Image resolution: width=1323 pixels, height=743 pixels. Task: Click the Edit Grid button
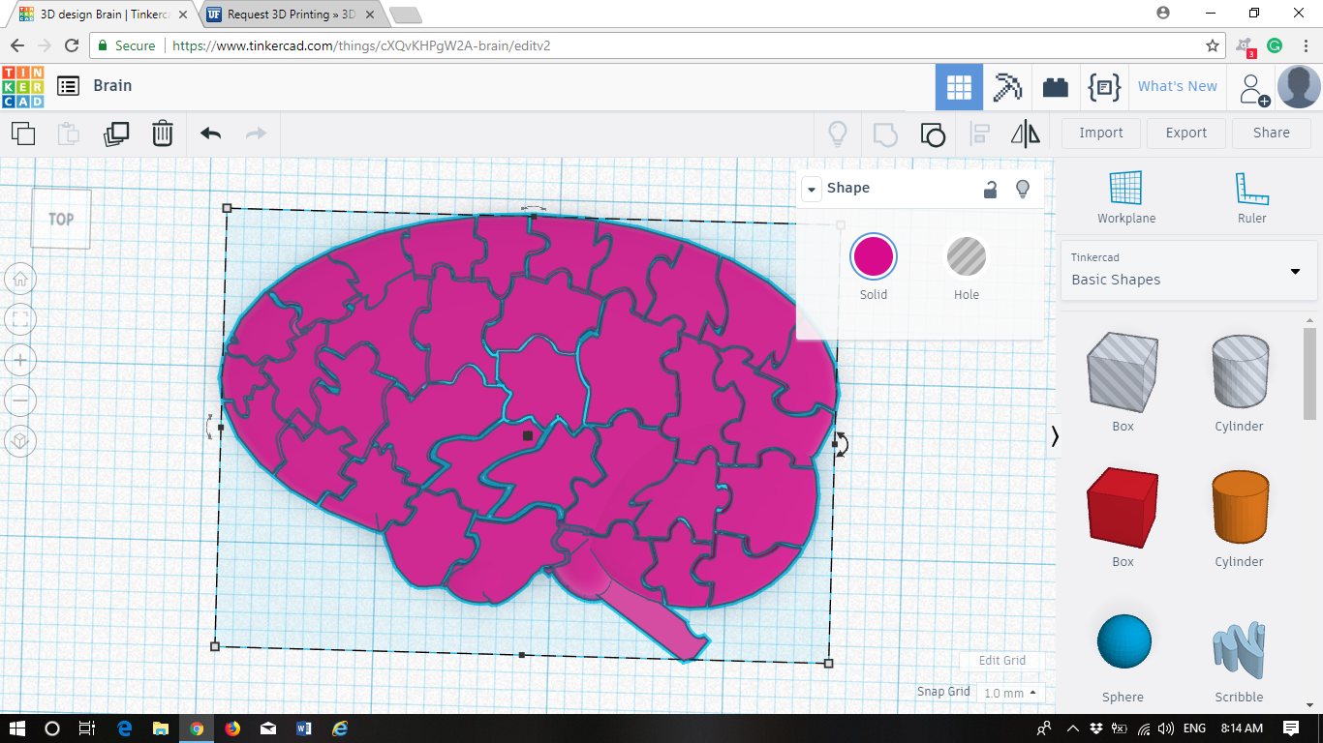pos(1002,661)
